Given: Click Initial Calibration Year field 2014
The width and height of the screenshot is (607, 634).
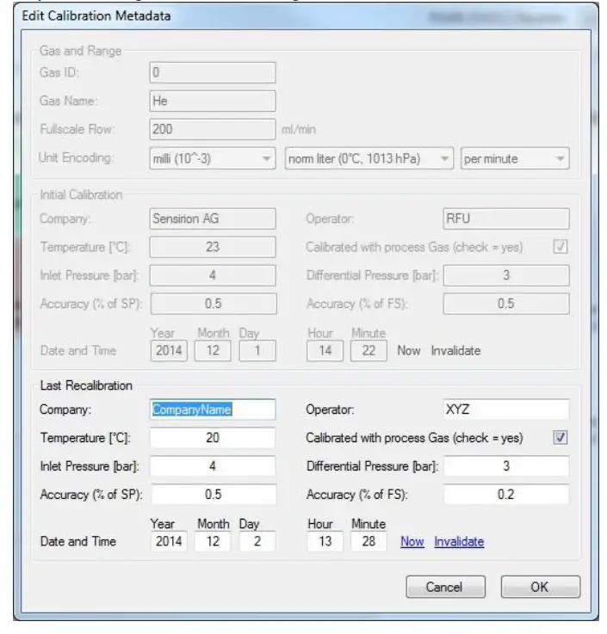Looking at the screenshot, I should click(x=169, y=351).
